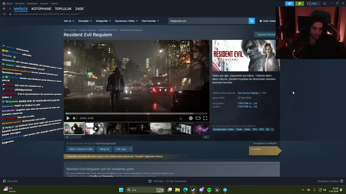Screen dimensions: 346x194
Task: Open the ZADE profile tab
Action: pyautogui.click(x=79, y=9)
